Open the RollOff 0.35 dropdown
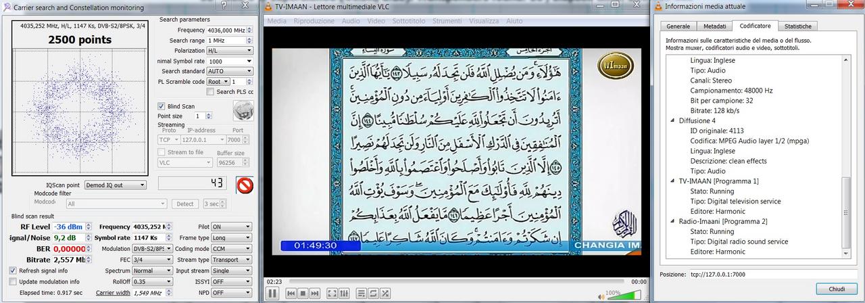The width and height of the screenshot is (865, 303). click(x=153, y=281)
